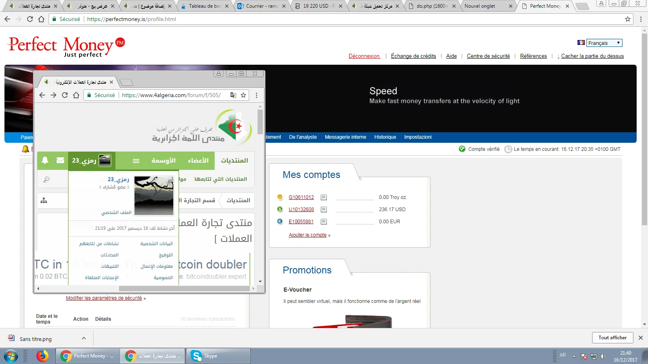648x364 pixels.
Task: Expand the Sans titre.png download options arrow
Action: [84, 339]
